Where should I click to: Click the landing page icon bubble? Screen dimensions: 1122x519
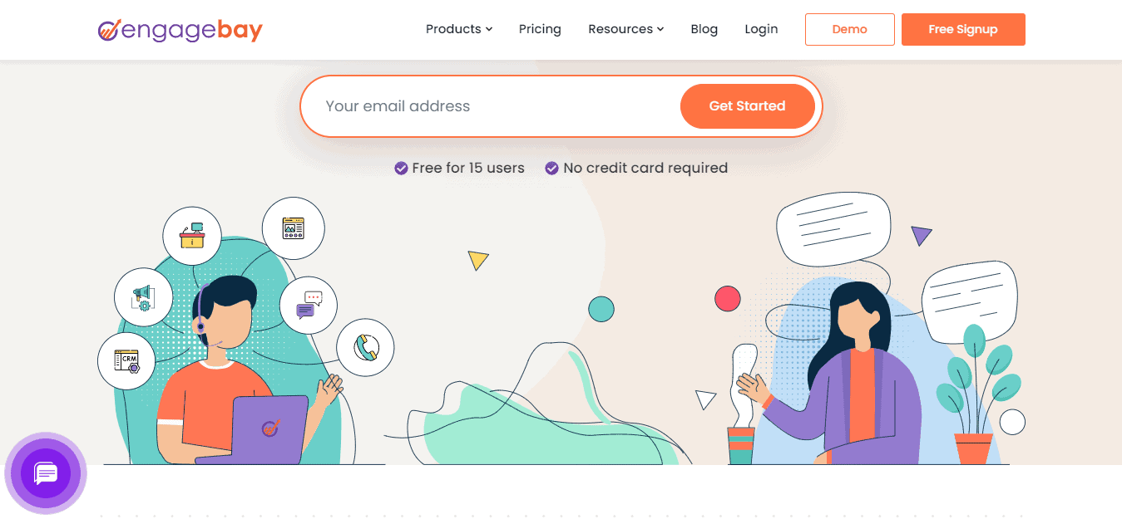click(293, 228)
